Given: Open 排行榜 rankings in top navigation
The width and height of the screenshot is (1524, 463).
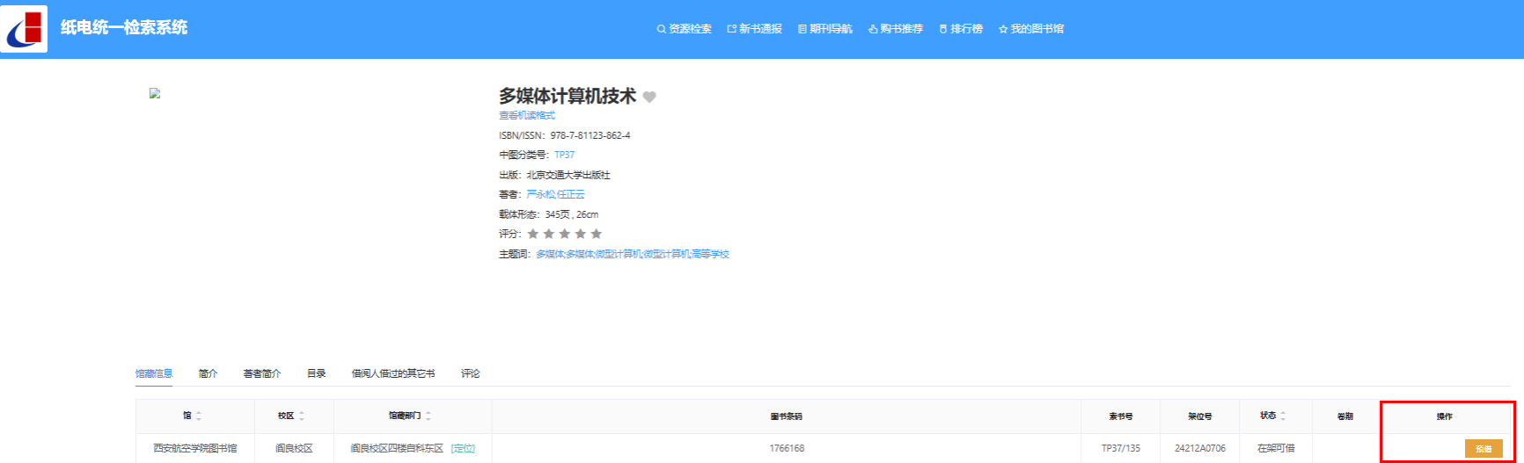Looking at the screenshot, I should (961, 29).
